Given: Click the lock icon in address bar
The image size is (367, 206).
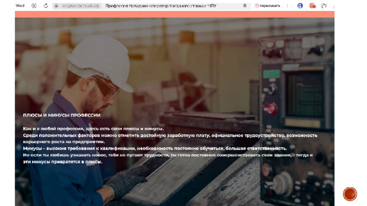Looking at the screenshot, I should [56, 6].
